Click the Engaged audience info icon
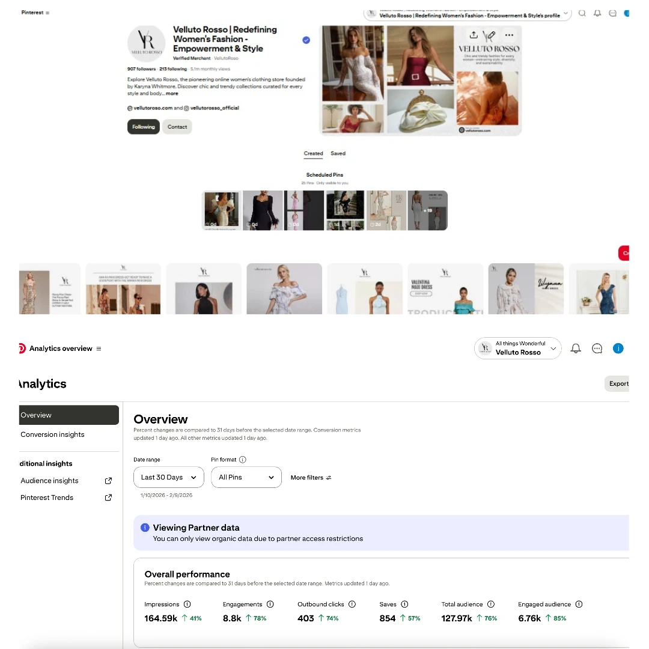Viewport: 649px width, 649px height. (579, 605)
